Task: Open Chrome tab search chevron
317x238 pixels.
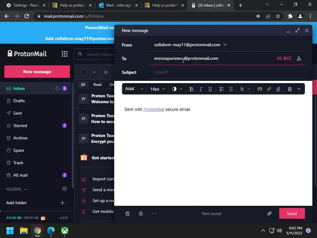Action: coord(267,4)
